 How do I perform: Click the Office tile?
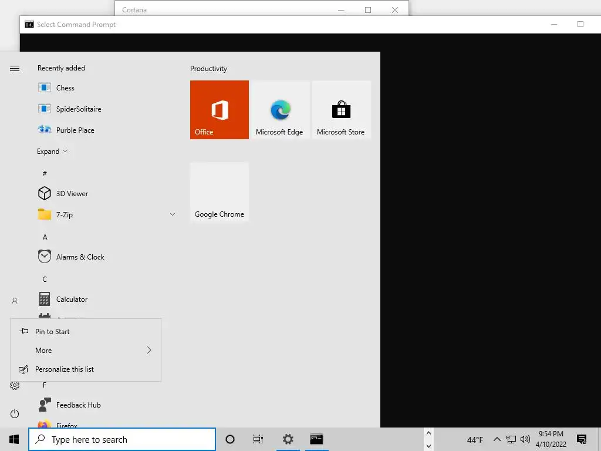(x=220, y=110)
